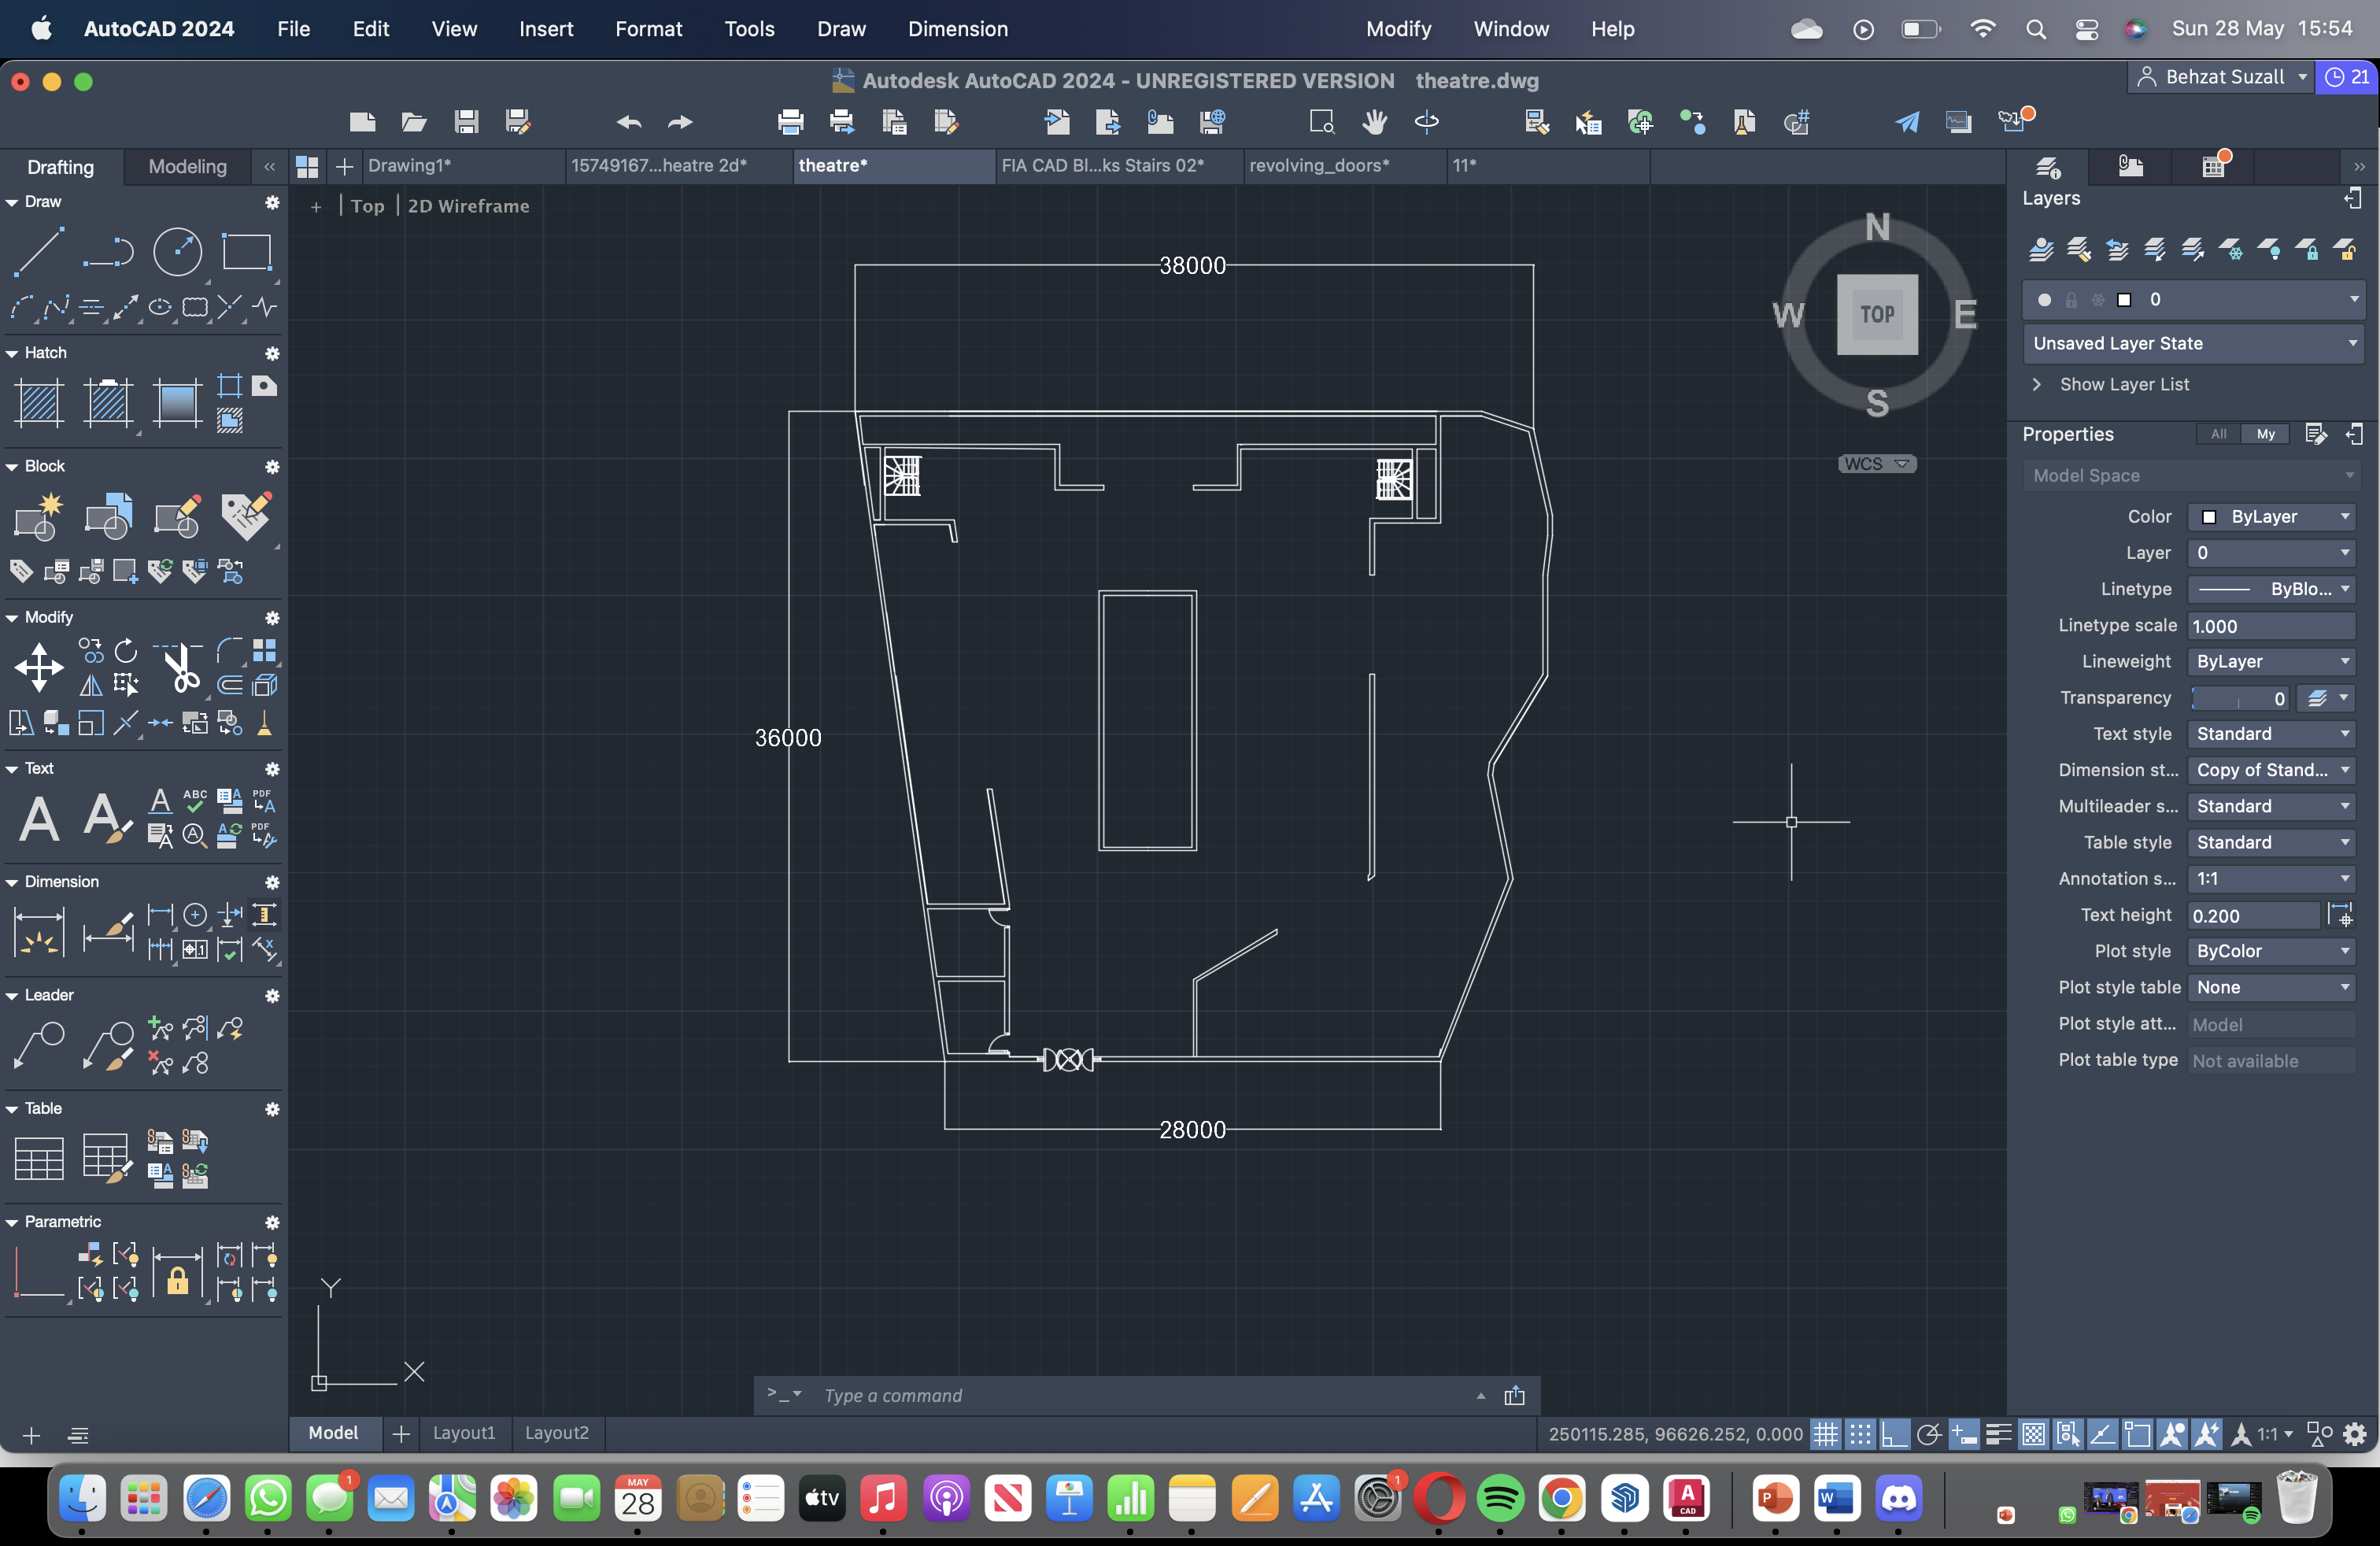Image resolution: width=2380 pixels, height=1546 pixels.
Task: Click the Behzat Suzall account button
Action: [2222, 77]
